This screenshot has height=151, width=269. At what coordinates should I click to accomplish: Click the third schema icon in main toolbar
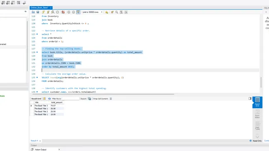(13, 3)
